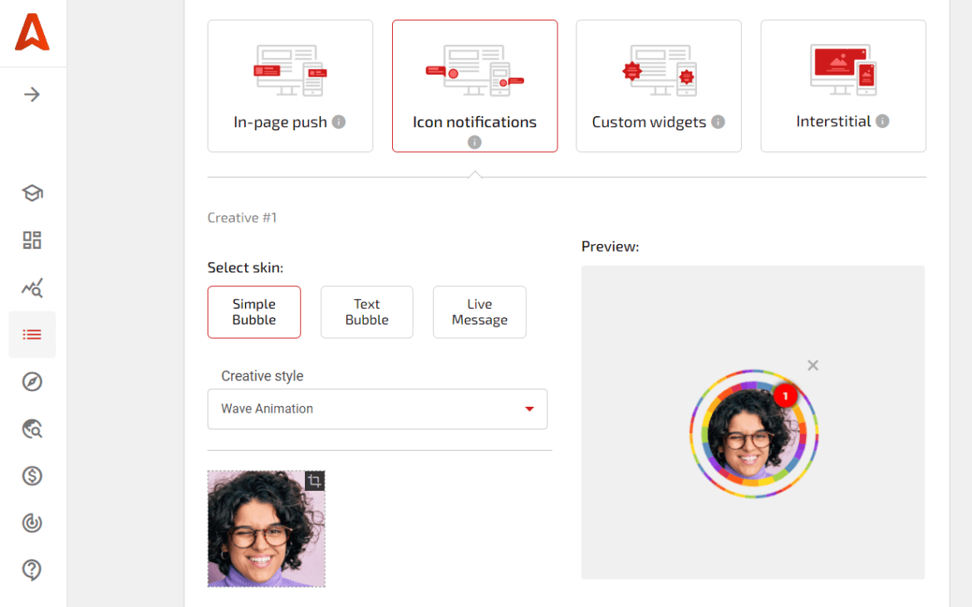Switch to the Custom widgets format

point(658,86)
